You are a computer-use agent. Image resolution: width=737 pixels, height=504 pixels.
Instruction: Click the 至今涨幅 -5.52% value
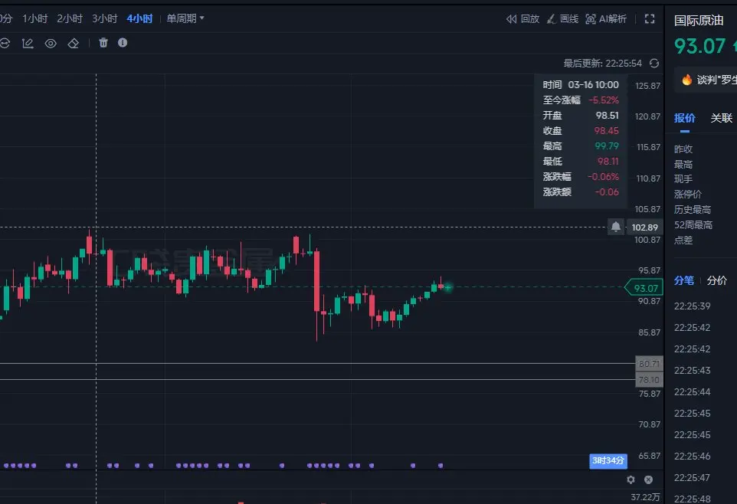604,100
